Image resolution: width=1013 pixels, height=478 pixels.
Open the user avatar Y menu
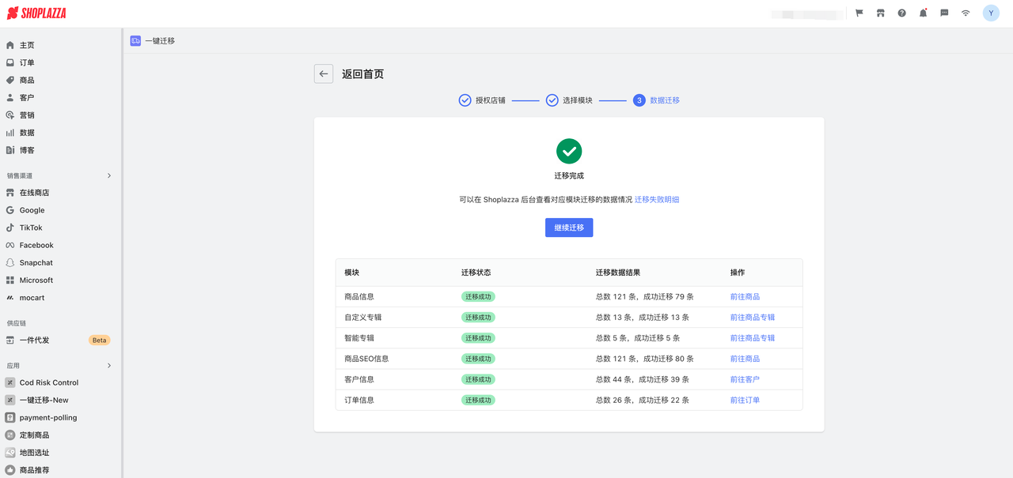click(x=991, y=13)
